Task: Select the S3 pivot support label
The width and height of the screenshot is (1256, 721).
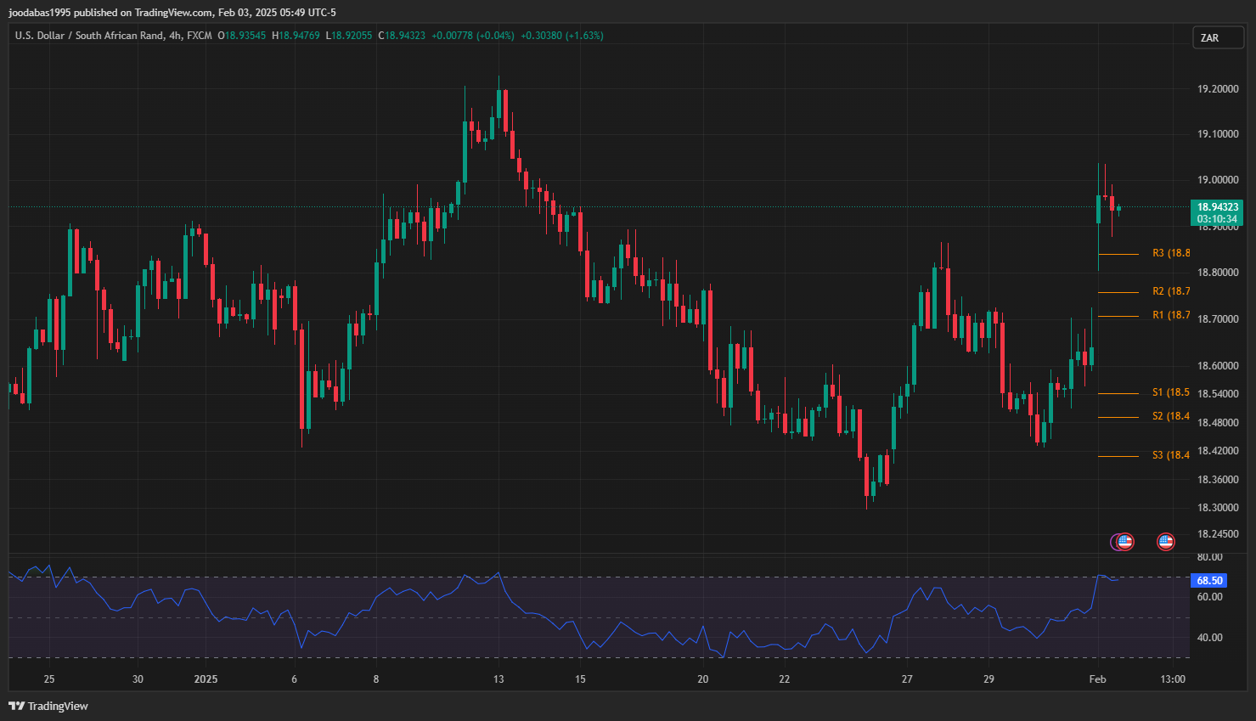Action: [1170, 455]
